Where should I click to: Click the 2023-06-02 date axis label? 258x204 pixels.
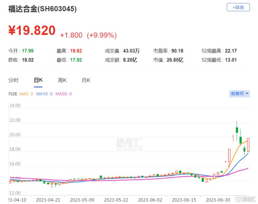150,200
